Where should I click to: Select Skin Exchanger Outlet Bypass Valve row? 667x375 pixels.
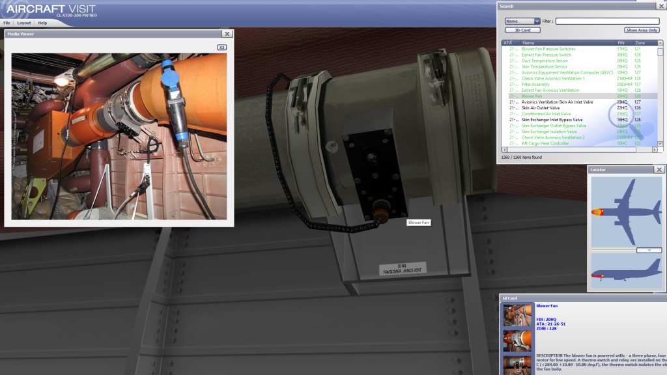coord(580,126)
